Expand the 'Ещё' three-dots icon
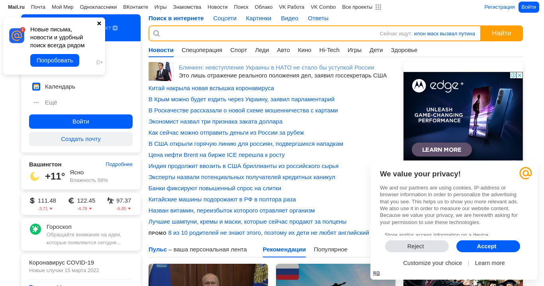The width and height of the screenshot is (544, 286). (36, 102)
